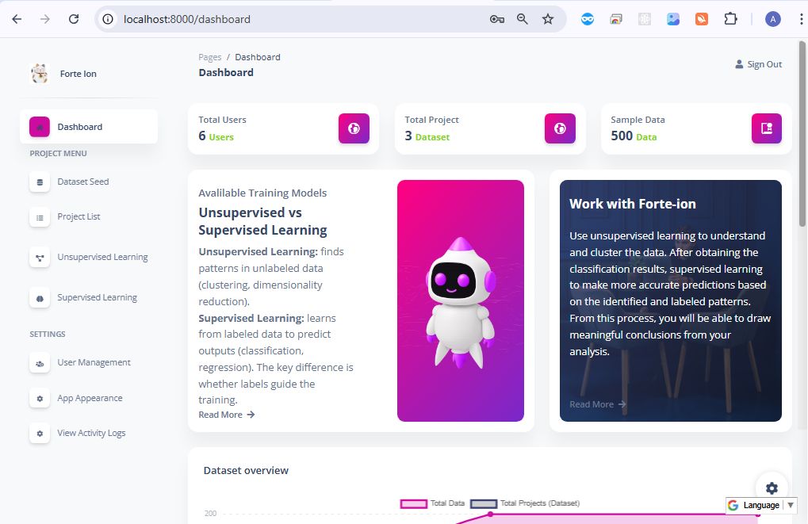Click the Sample Data card icon

click(766, 128)
